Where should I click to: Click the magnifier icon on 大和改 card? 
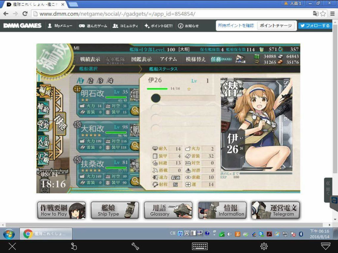coord(135,145)
